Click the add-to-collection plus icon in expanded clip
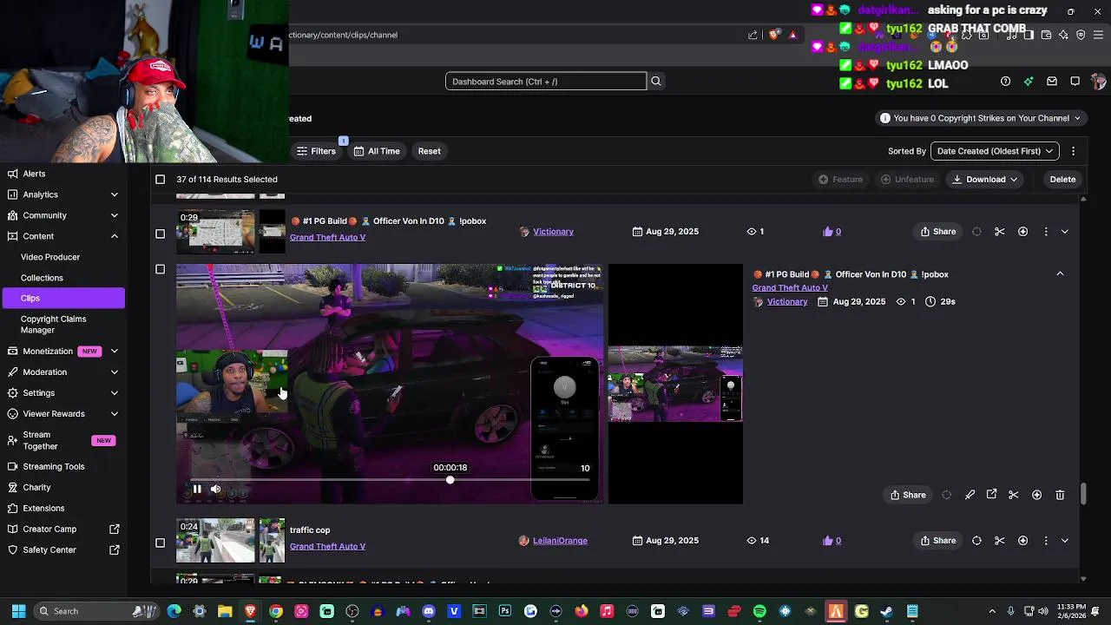This screenshot has width=1111, height=625. [1036, 495]
